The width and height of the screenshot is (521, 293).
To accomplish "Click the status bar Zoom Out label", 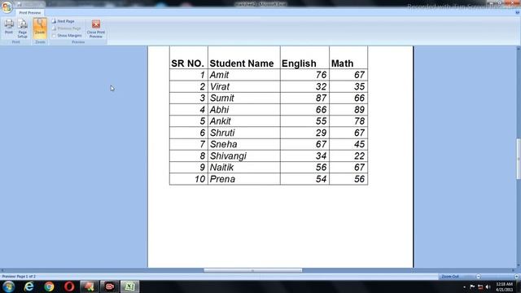I will point(450,277).
